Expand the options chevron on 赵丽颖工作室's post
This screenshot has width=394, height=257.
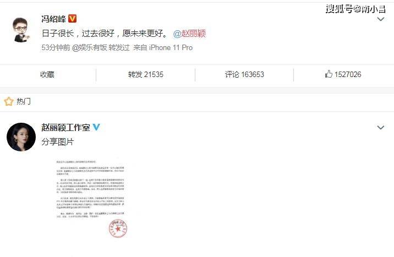pos(381,127)
